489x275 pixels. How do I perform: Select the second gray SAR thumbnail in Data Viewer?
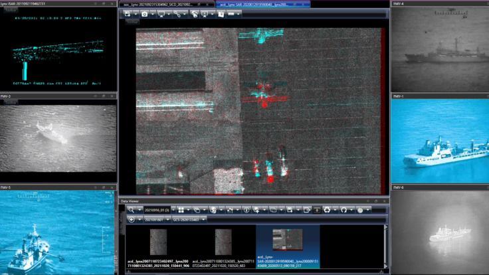(223, 242)
